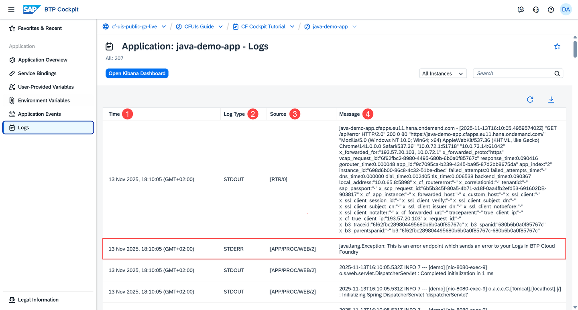Click the Log Type column header
This screenshot has width=578, height=310.
(234, 114)
